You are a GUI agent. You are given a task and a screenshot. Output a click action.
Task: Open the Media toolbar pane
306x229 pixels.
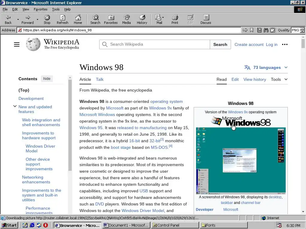126,19
